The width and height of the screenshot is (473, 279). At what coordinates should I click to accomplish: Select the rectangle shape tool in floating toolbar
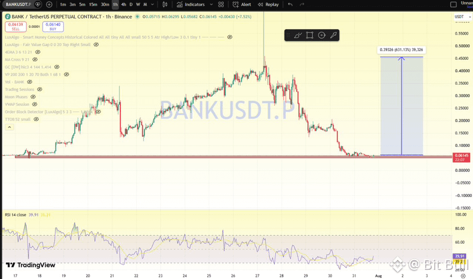point(309,35)
